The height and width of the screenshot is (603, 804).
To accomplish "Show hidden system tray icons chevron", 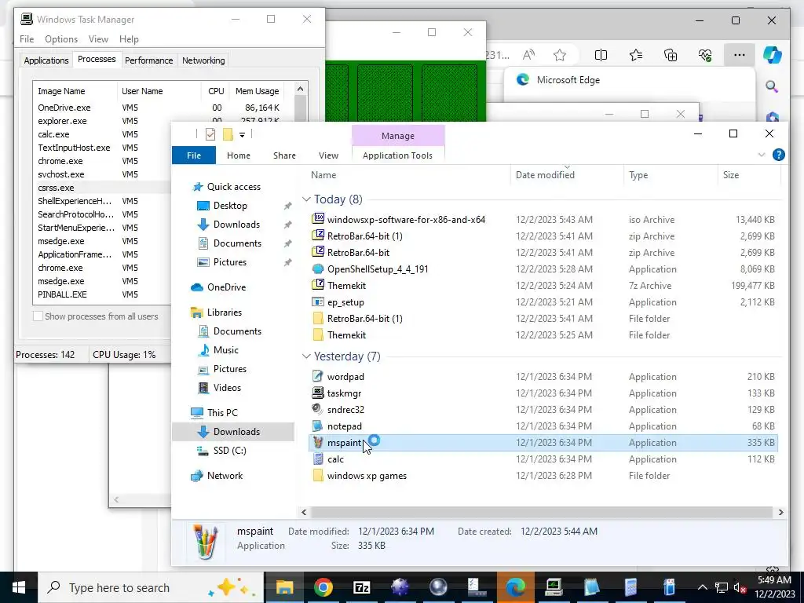I will coord(703,587).
